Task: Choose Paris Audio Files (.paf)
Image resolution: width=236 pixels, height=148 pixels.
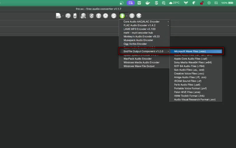Action: (187, 85)
